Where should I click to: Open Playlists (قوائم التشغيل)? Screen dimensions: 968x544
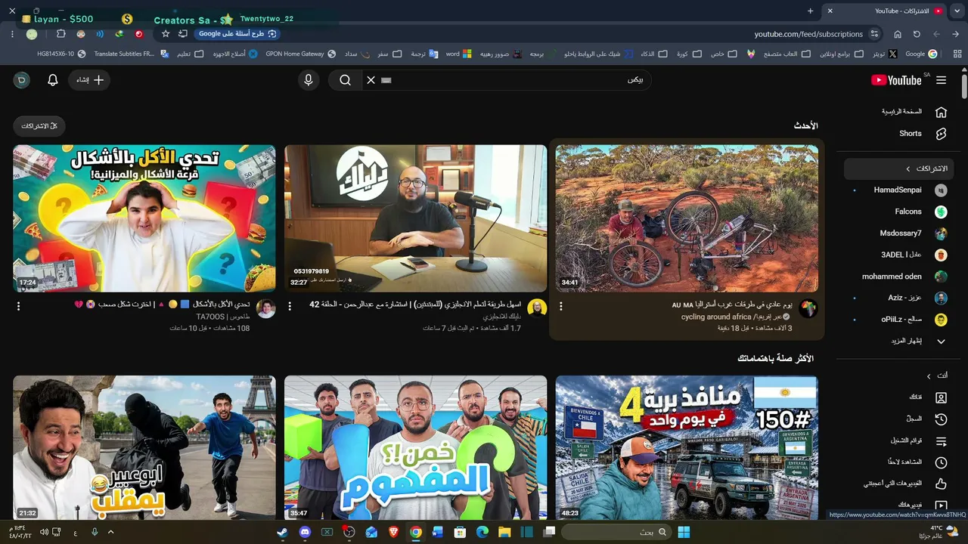(899, 440)
